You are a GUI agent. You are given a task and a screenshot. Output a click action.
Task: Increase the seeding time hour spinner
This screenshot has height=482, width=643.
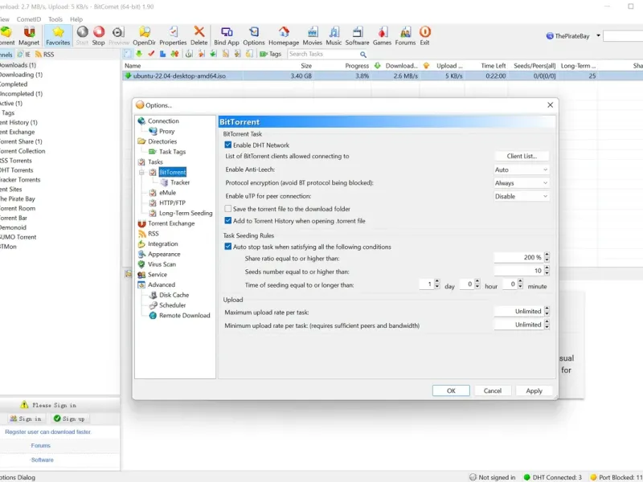[x=477, y=282]
